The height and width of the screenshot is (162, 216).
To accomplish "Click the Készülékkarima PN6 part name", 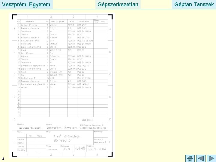I will tap(30, 41).
